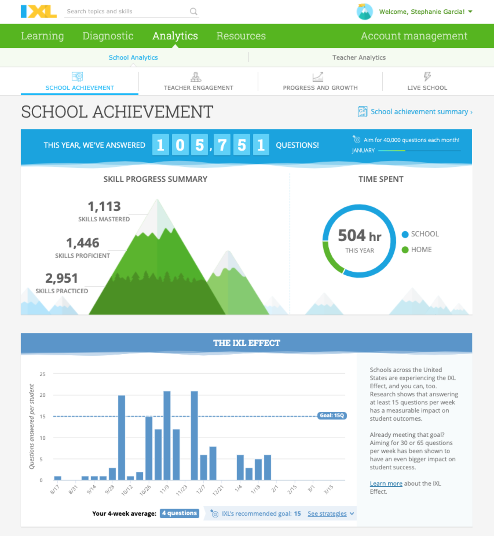Click the IXL logo
Viewport: 494px width, 536px height.
[x=38, y=12]
